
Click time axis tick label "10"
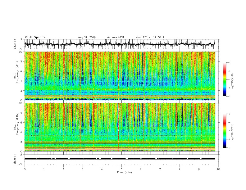218,169
